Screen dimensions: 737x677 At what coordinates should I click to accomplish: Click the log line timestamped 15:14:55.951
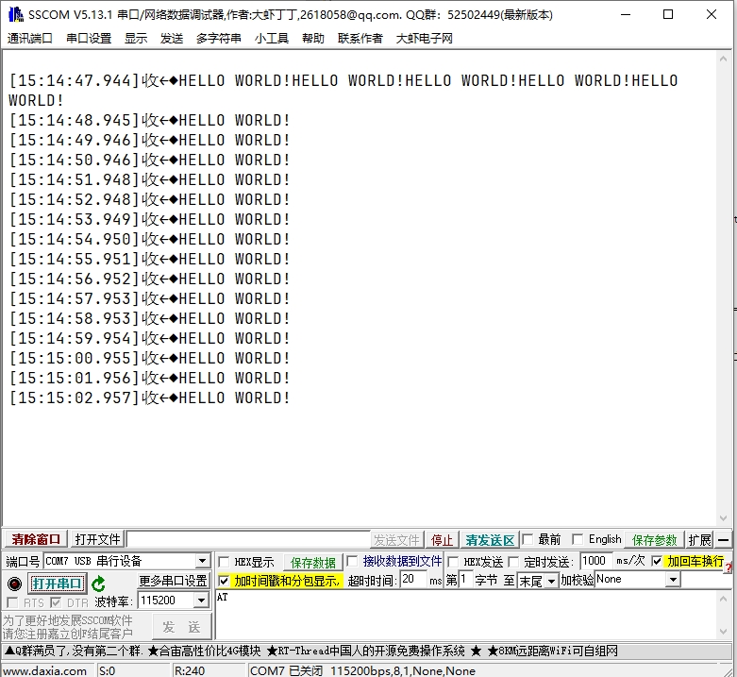coord(149,259)
